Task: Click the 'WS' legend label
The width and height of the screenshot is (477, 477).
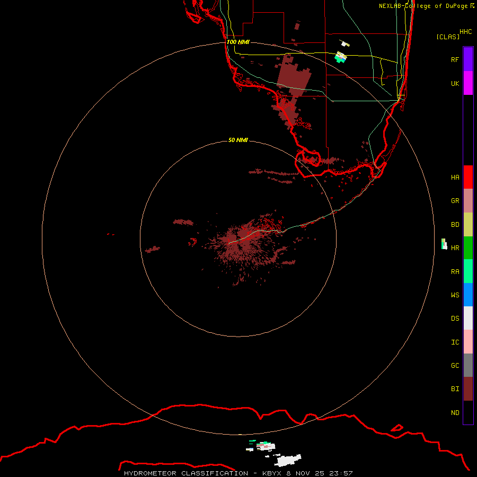Action: [455, 295]
